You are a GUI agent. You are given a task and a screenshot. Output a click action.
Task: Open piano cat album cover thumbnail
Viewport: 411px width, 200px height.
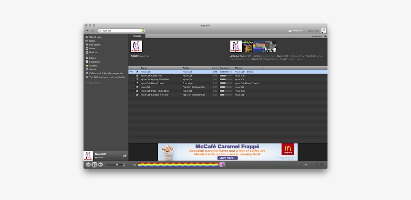click(271, 46)
